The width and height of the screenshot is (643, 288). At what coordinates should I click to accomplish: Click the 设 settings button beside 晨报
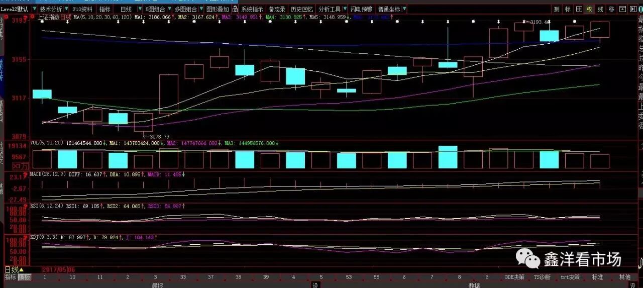click(315, 285)
